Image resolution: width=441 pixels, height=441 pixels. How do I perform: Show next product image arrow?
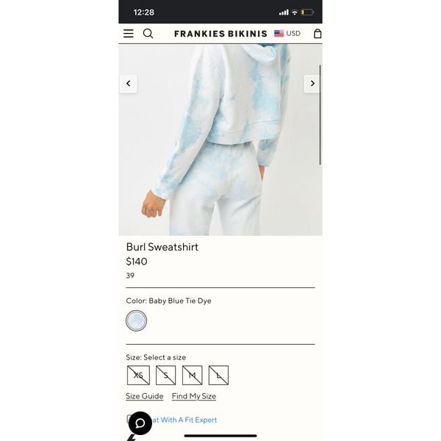[x=312, y=84]
